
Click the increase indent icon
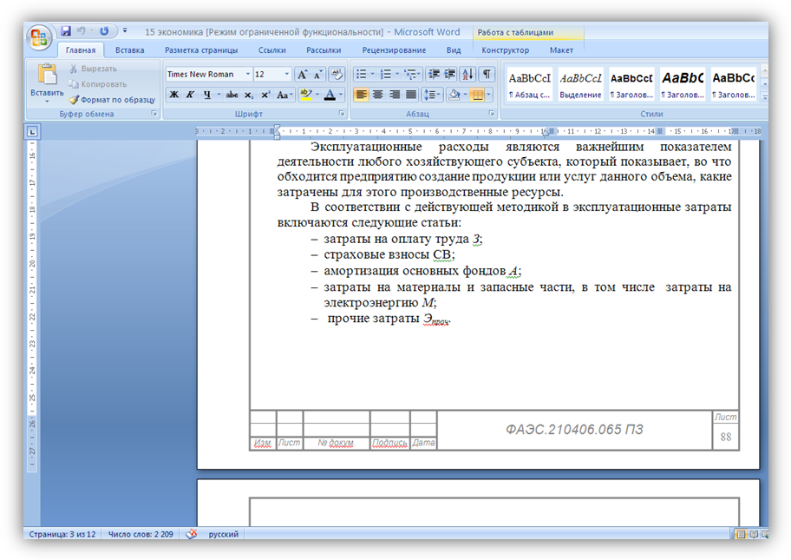(x=449, y=75)
